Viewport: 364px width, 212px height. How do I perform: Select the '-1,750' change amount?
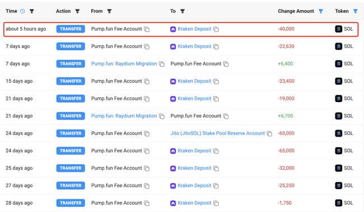284,203
